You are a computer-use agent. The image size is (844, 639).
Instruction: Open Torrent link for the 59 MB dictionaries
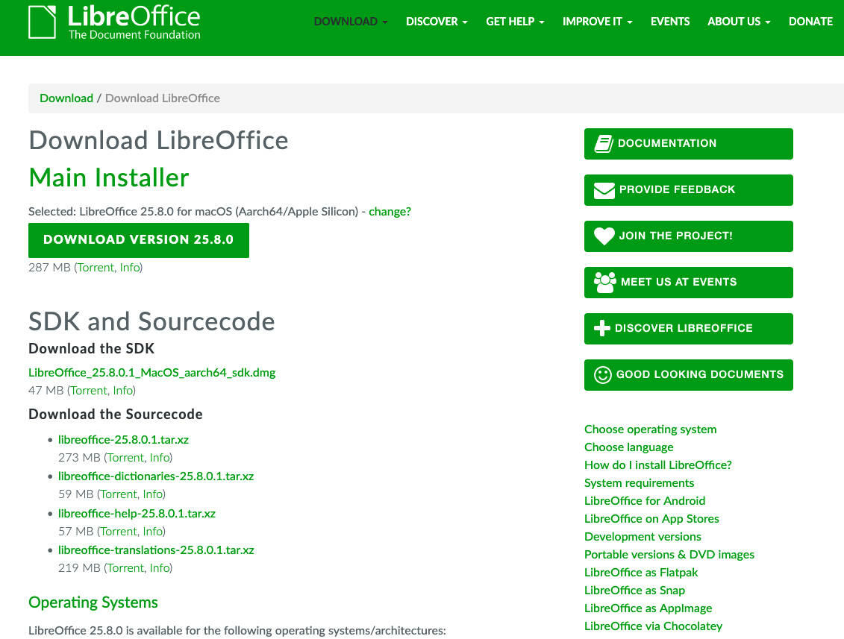(119, 494)
